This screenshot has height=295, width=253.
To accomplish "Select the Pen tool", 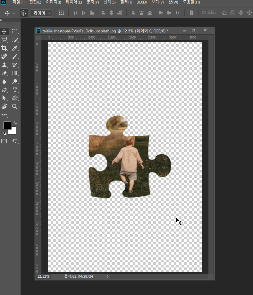I will point(4,90).
